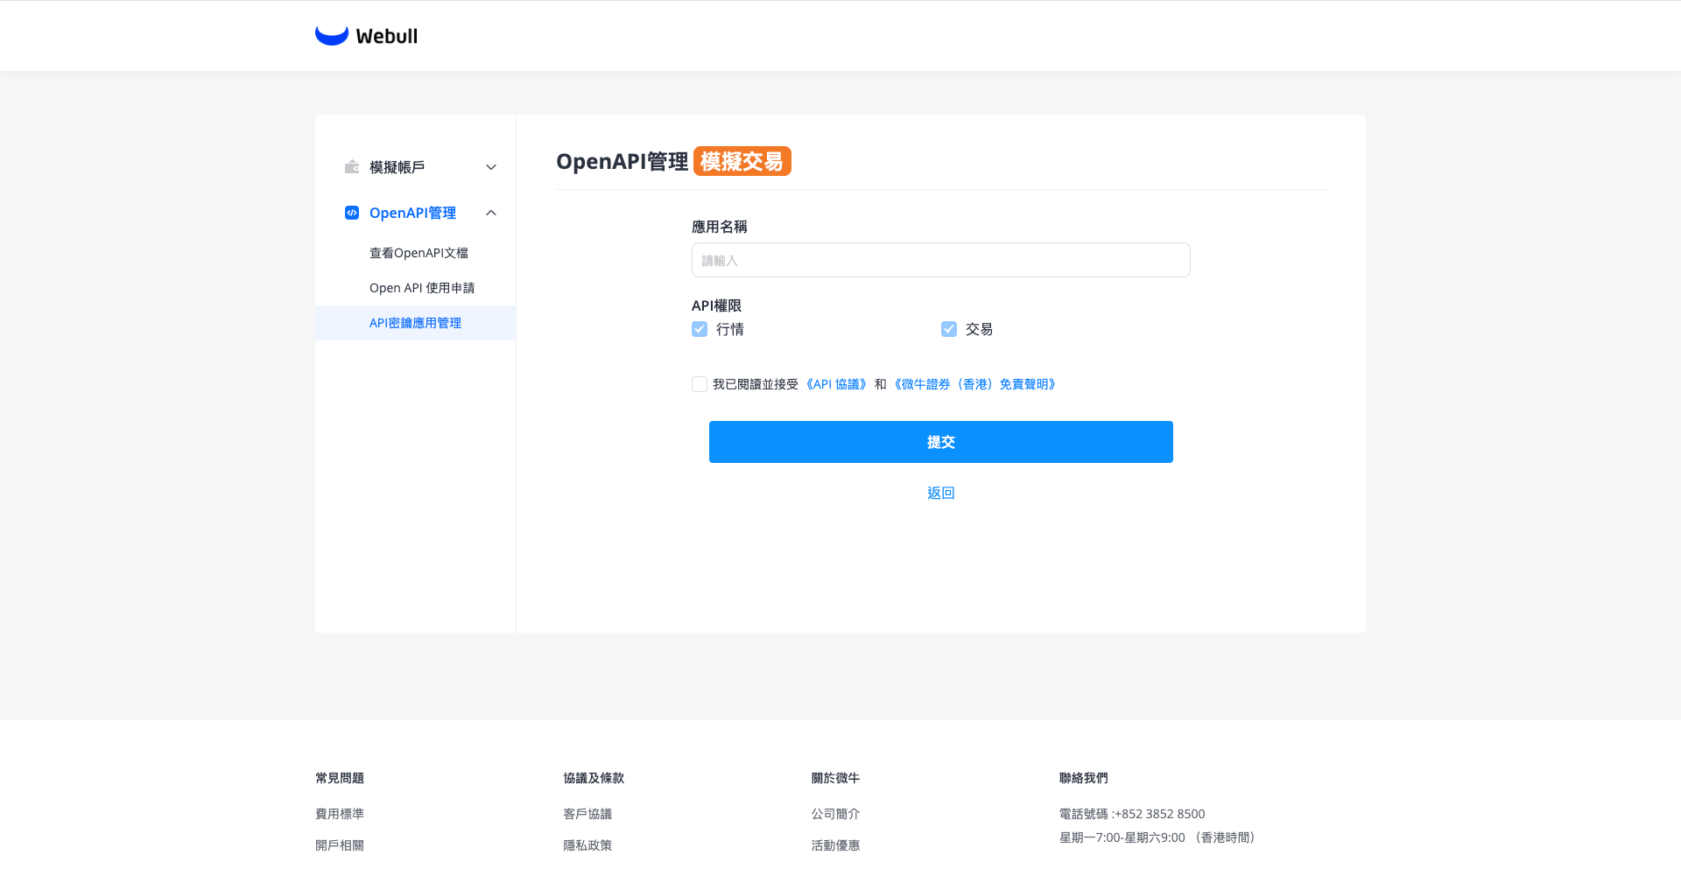Submit the form with 提交 button
This screenshot has width=1681, height=869.
point(941,442)
